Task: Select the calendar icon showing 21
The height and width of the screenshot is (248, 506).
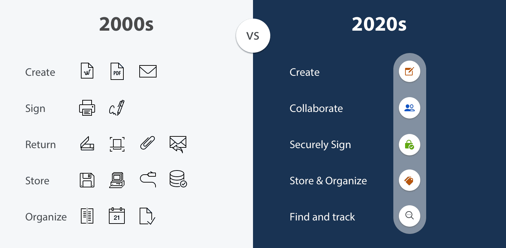Action: coord(117,216)
